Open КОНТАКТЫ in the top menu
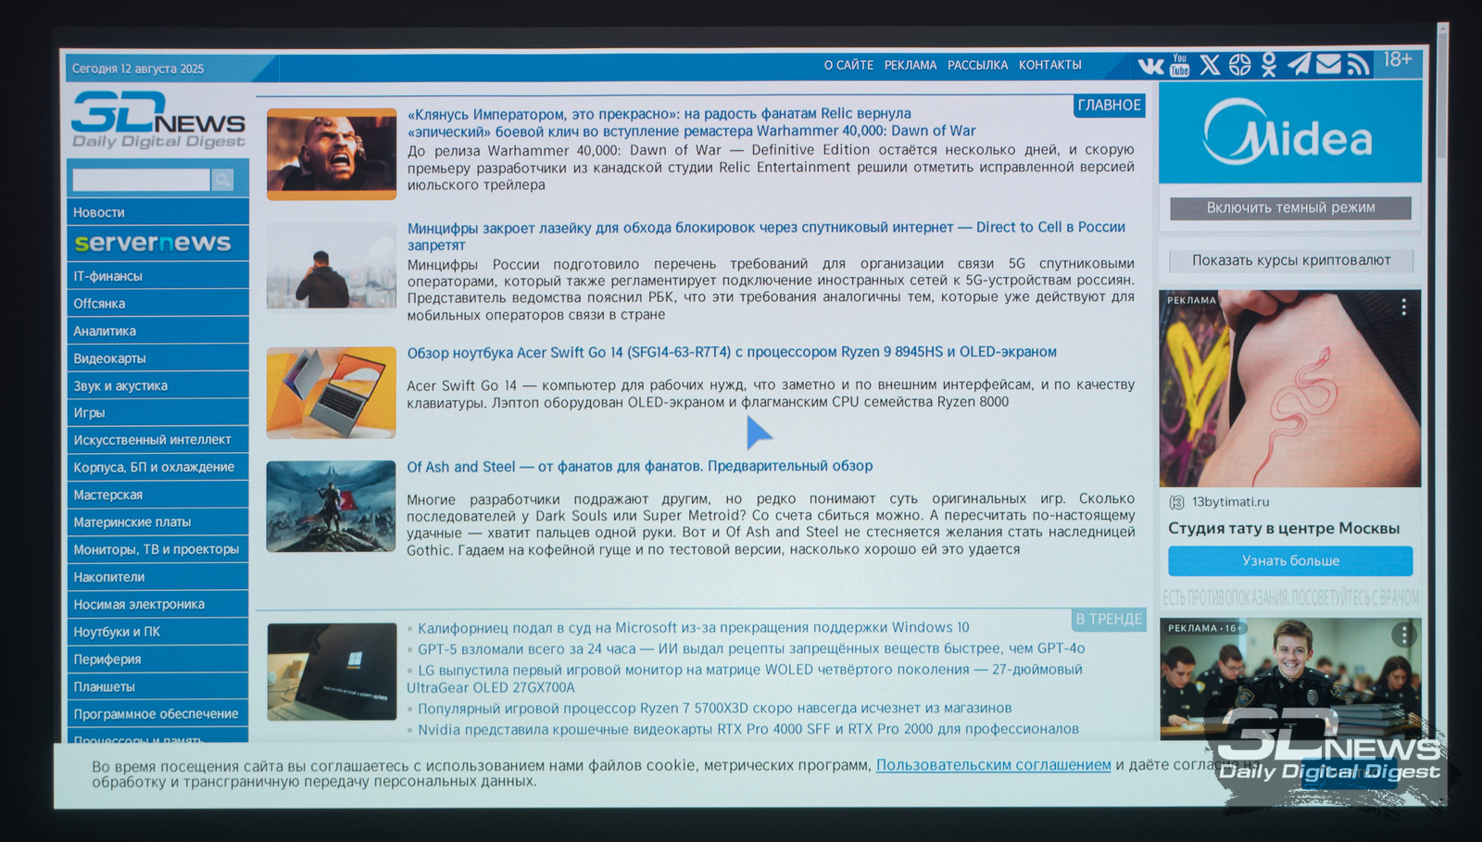Viewport: 1482px width, 842px height. click(x=1050, y=65)
